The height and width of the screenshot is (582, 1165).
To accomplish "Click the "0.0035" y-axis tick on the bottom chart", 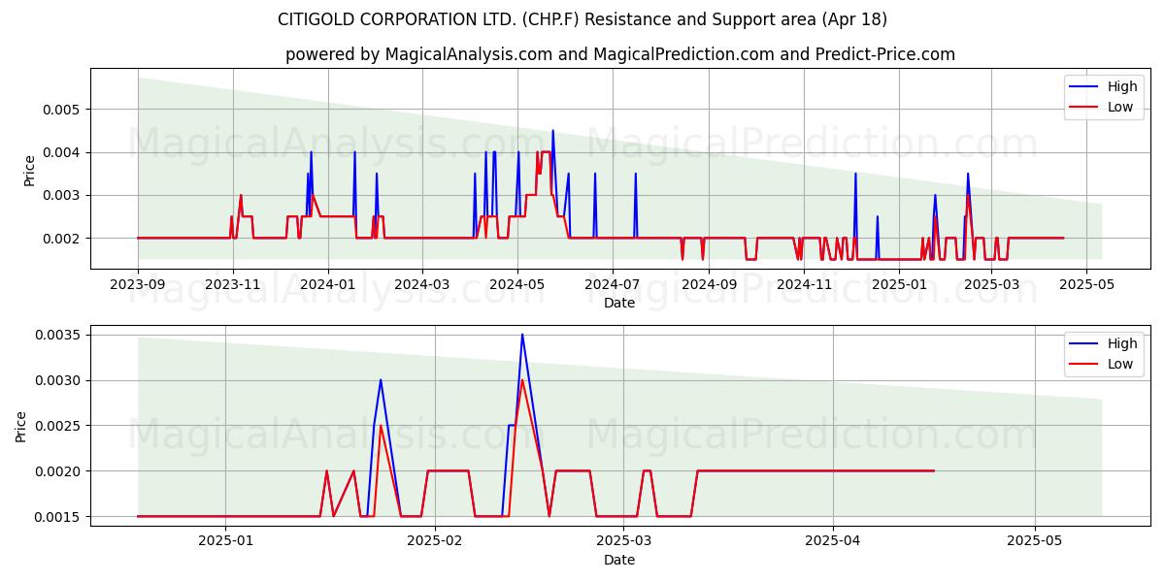I will coord(57,335).
